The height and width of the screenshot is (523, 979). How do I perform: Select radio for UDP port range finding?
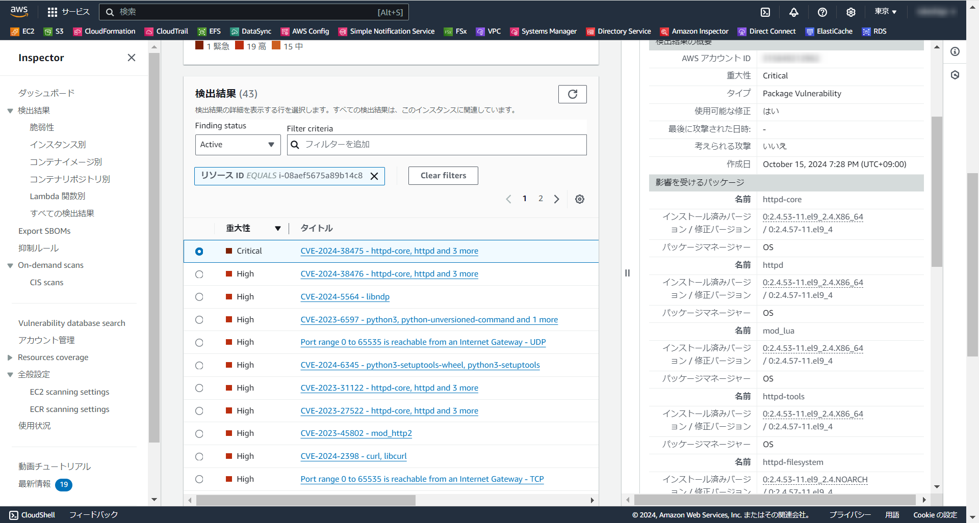coord(199,343)
